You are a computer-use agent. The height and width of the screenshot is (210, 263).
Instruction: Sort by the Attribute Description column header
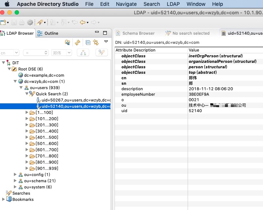point(151,50)
